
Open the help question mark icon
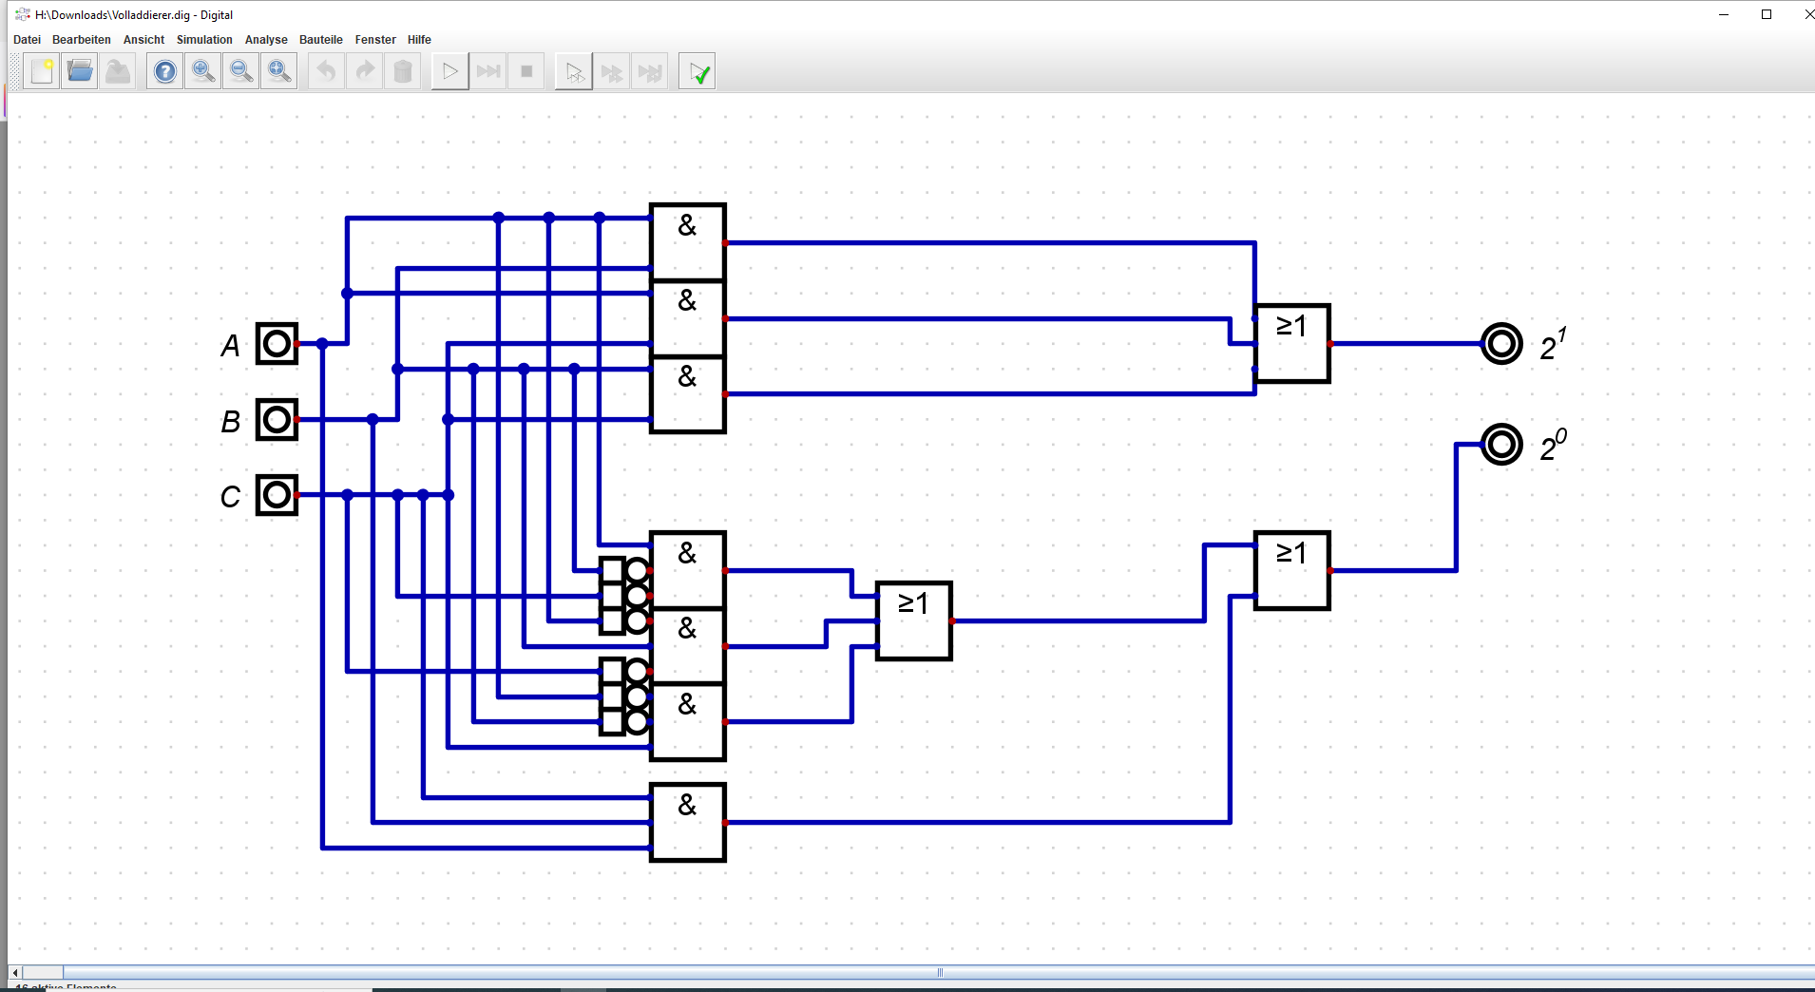pos(165,71)
